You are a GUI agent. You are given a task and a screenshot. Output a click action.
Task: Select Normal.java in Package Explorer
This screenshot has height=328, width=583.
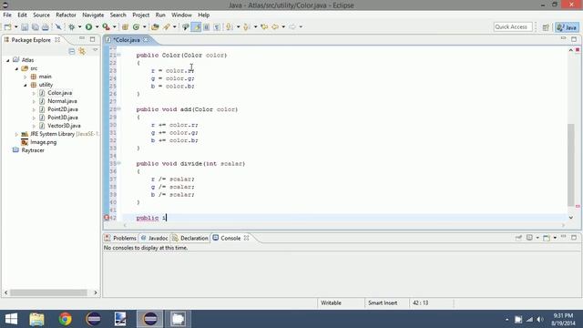(x=62, y=101)
